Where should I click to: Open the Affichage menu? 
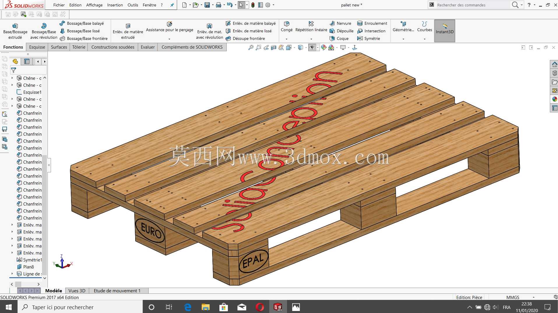point(94,5)
